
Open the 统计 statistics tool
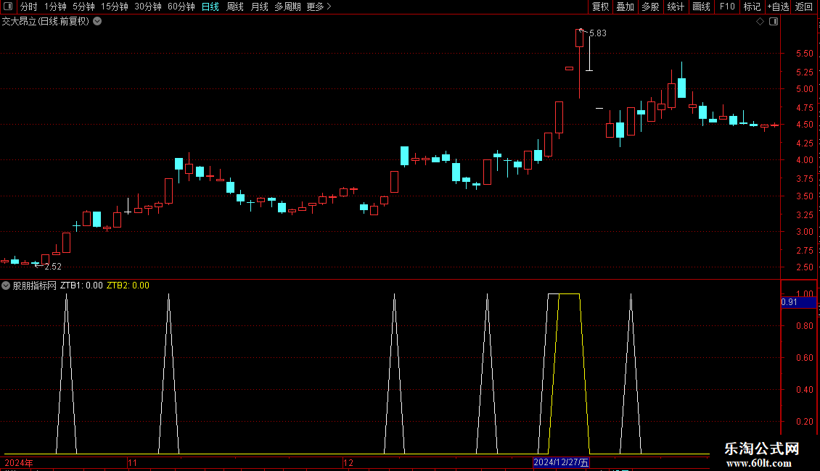(x=675, y=7)
